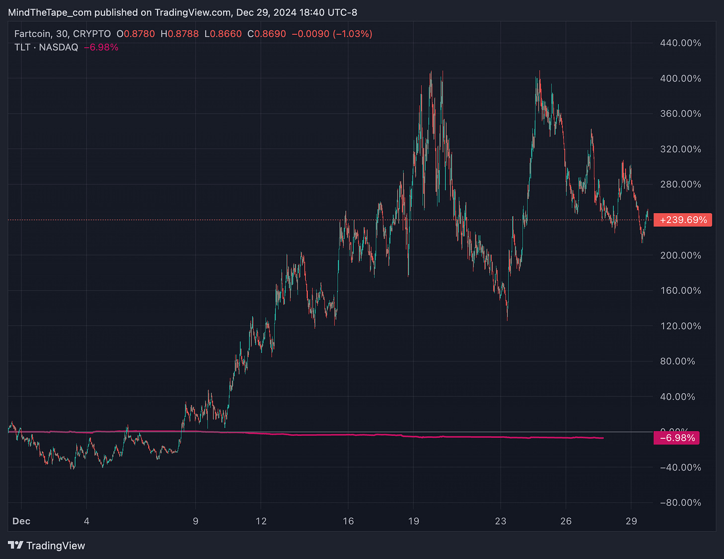Click the 400.00% price axis label
Screen dimensions: 724x559
point(680,79)
